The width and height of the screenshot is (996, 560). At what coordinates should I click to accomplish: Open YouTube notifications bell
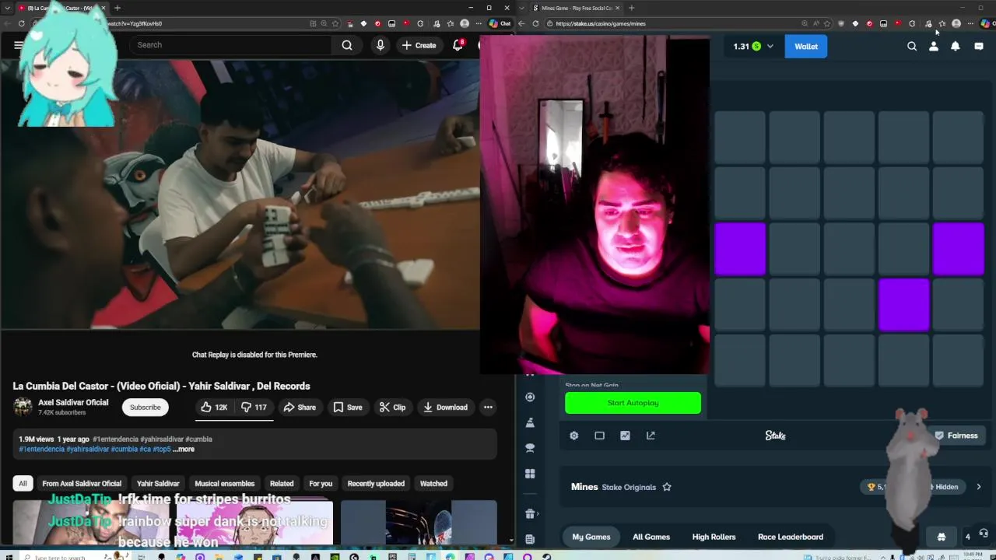[458, 45]
